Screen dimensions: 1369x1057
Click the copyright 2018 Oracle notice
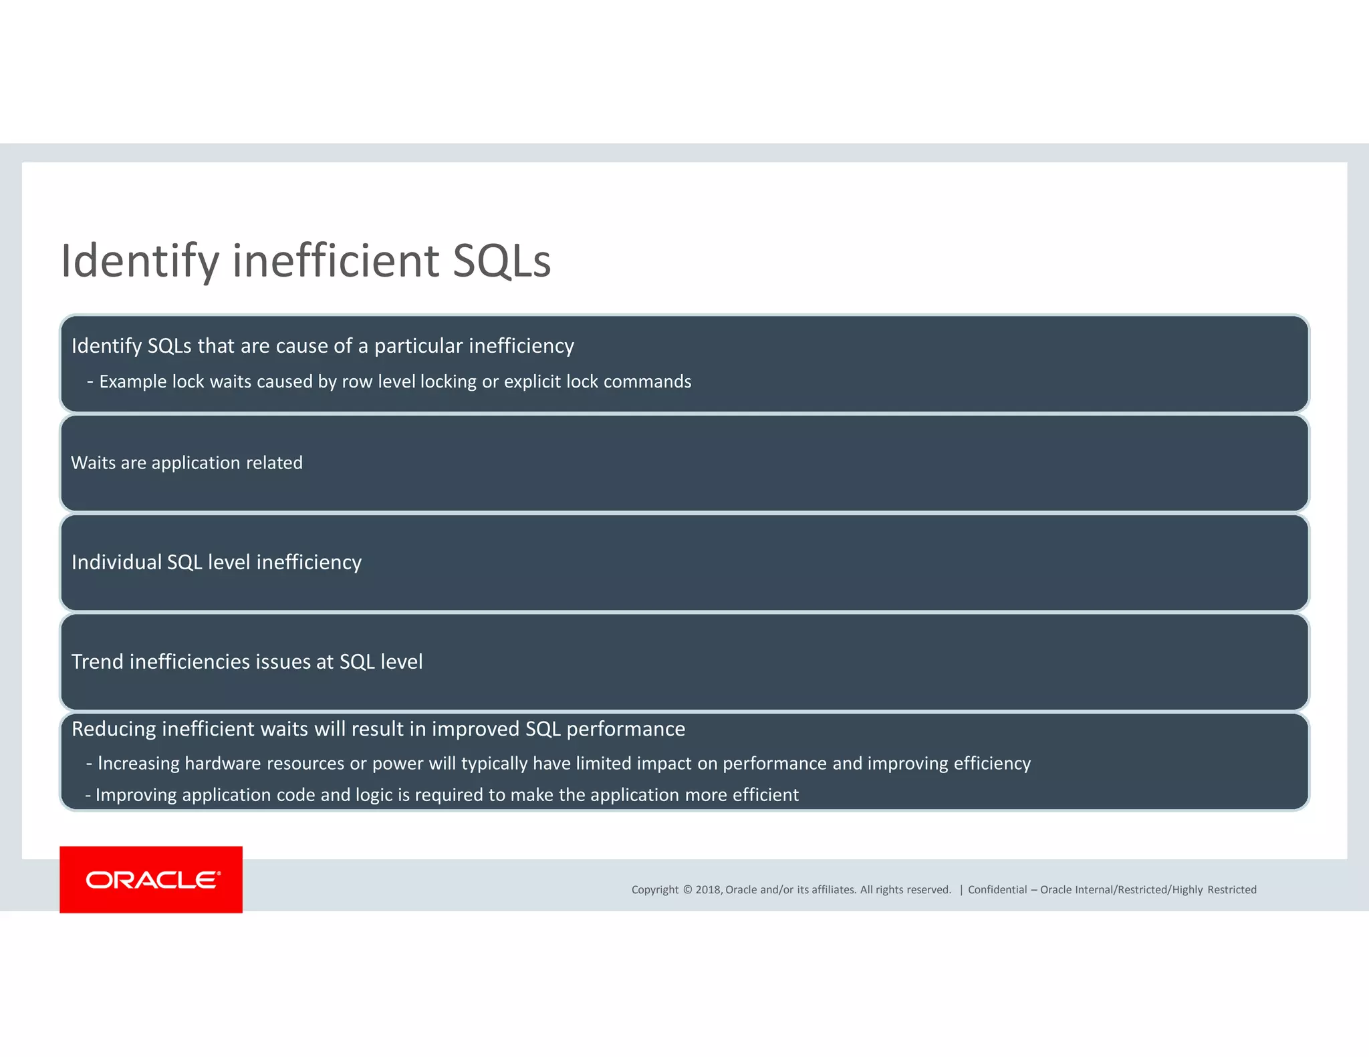click(791, 889)
